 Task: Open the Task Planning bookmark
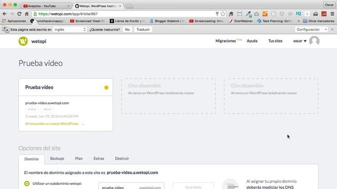(274, 21)
